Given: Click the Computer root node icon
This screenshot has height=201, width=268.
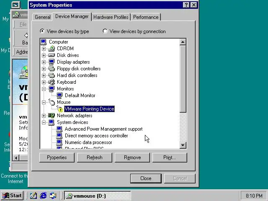Looking at the screenshot, I should coord(44,42).
